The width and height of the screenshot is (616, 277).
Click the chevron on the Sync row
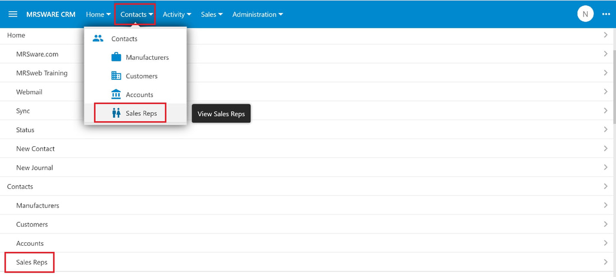point(605,111)
